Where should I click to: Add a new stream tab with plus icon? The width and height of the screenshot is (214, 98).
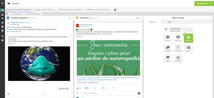tap(115, 10)
